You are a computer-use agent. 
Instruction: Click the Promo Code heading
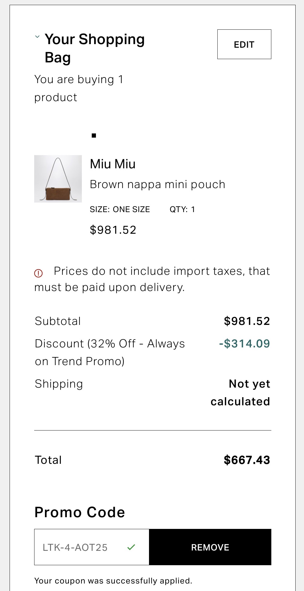pos(80,512)
